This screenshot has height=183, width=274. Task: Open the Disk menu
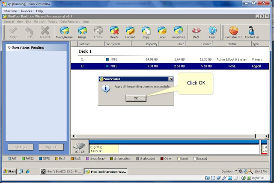[x=29, y=22]
